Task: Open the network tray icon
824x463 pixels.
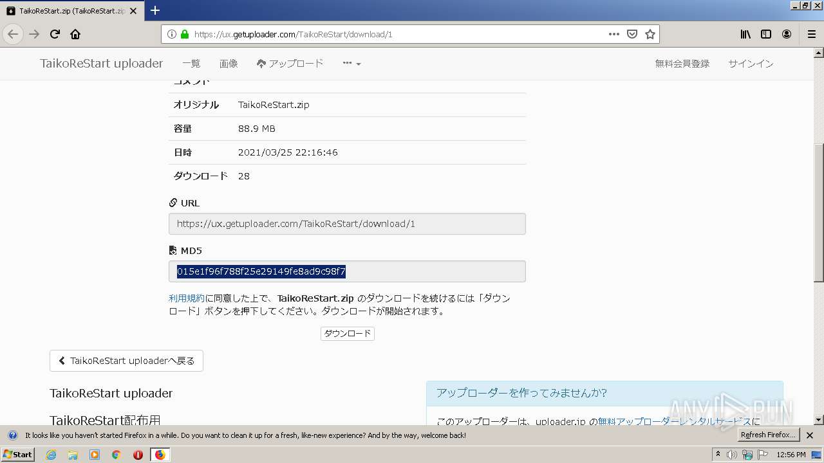Action: click(x=747, y=455)
